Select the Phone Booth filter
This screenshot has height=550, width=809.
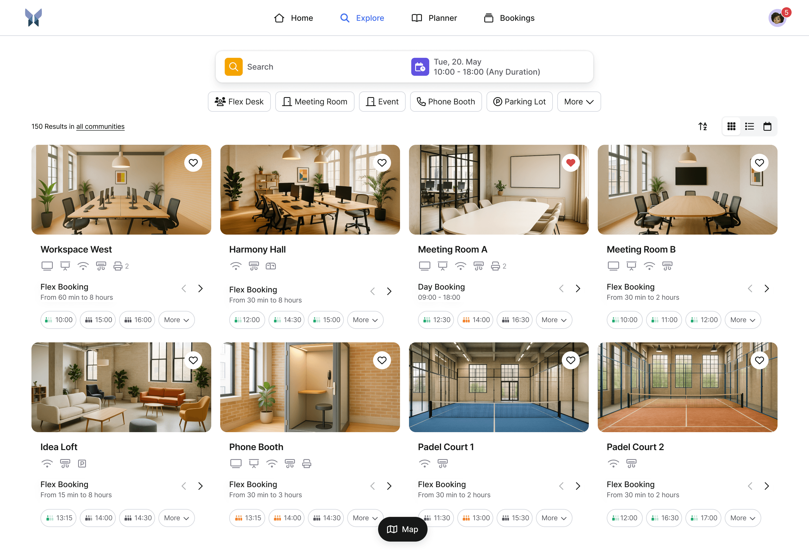click(x=446, y=102)
